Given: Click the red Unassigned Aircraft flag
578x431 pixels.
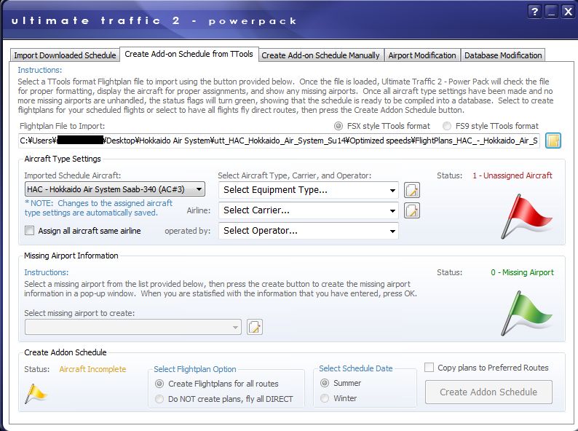Looking at the screenshot, I should pyautogui.click(x=526, y=216).
